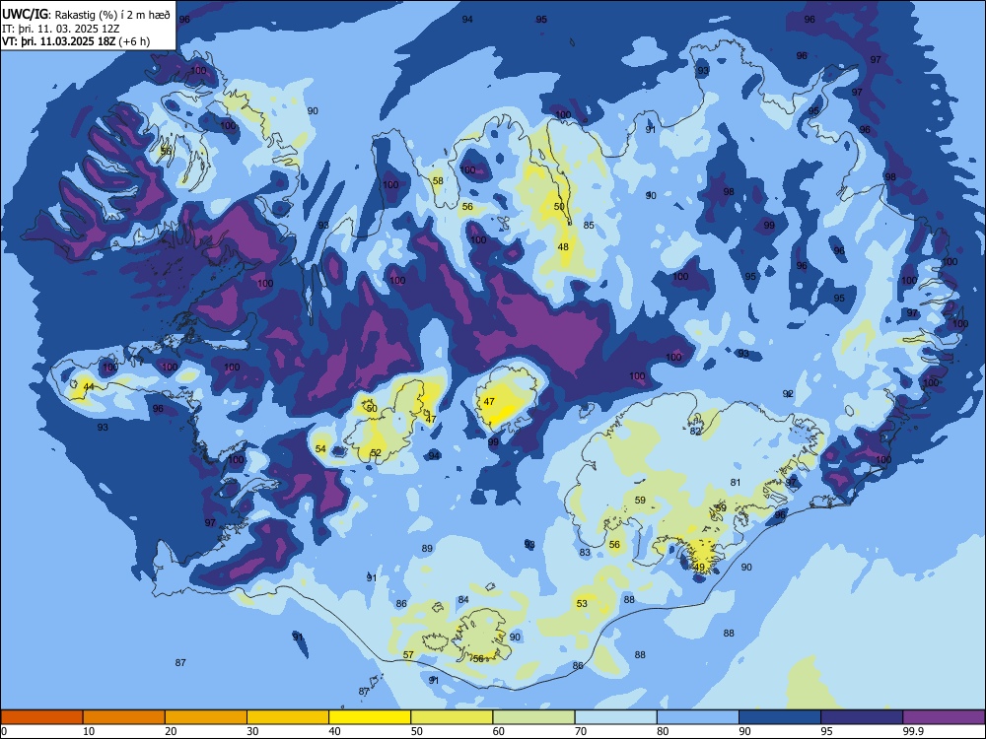
Task: Click the very light blue 70–80 legend swatch
Action: click(615, 717)
